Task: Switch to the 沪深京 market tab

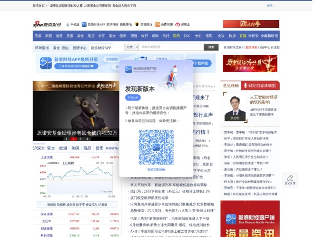Action: [x=39, y=149]
